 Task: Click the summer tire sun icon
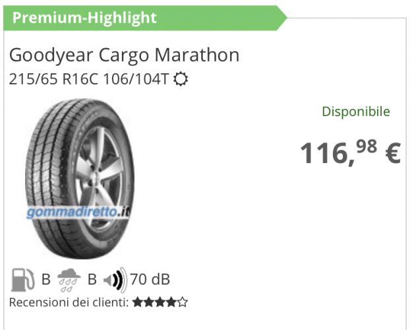click(x=181, y=80)
